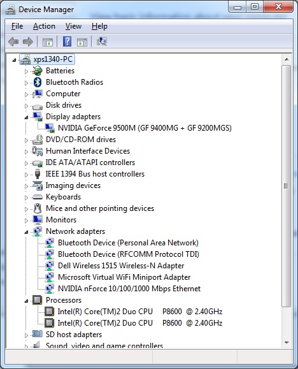The height and width of the screenshot is (369, 298).
Task: Click the Show/Hide Action Pane toolbar icon
Action: [x=82, y=42]
